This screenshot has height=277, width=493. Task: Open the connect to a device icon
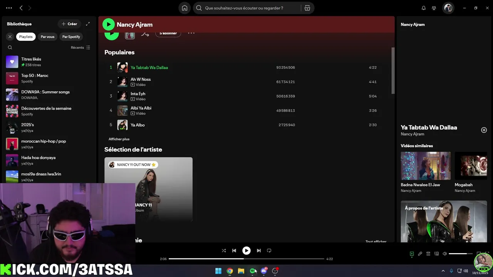coord(437,254)
